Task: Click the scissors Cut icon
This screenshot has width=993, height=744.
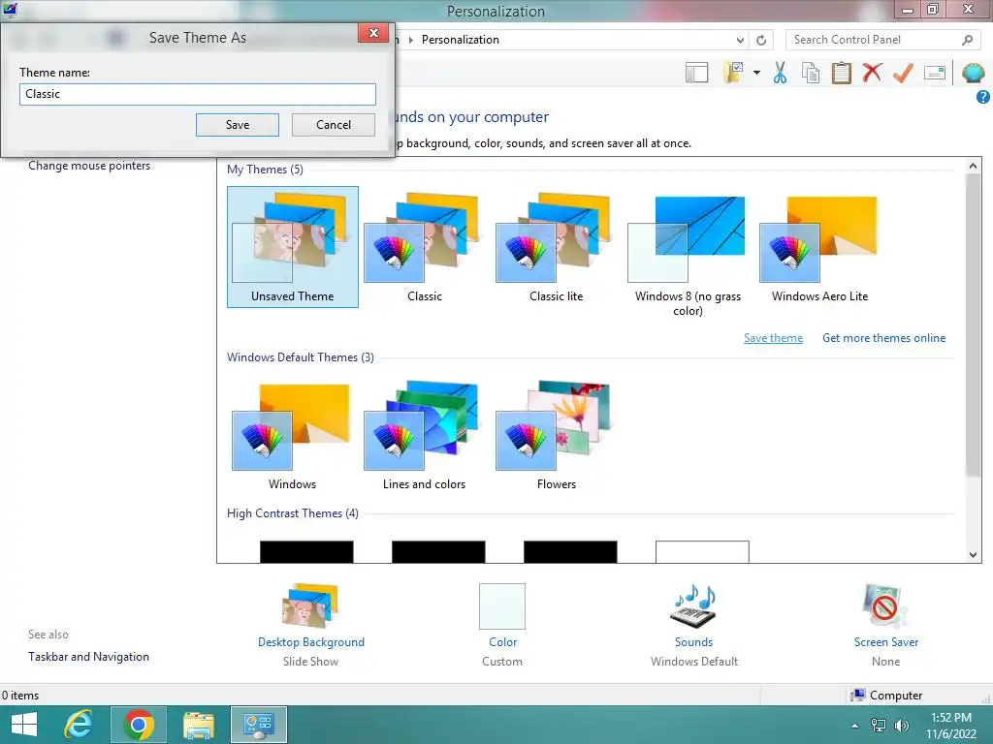Action: 780,73
